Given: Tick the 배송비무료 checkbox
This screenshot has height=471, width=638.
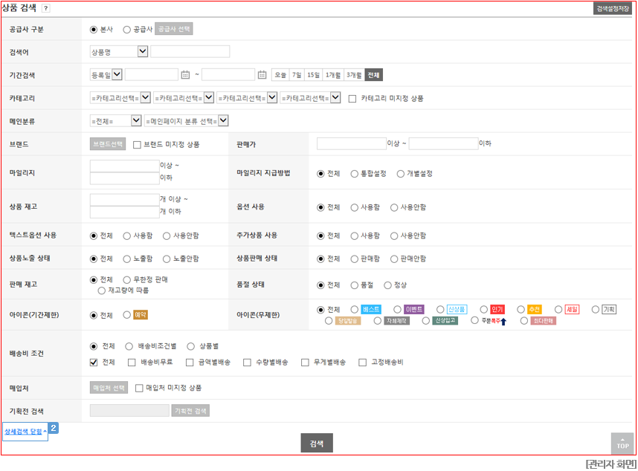Looking at the screenshot, I should click(132, 363).
